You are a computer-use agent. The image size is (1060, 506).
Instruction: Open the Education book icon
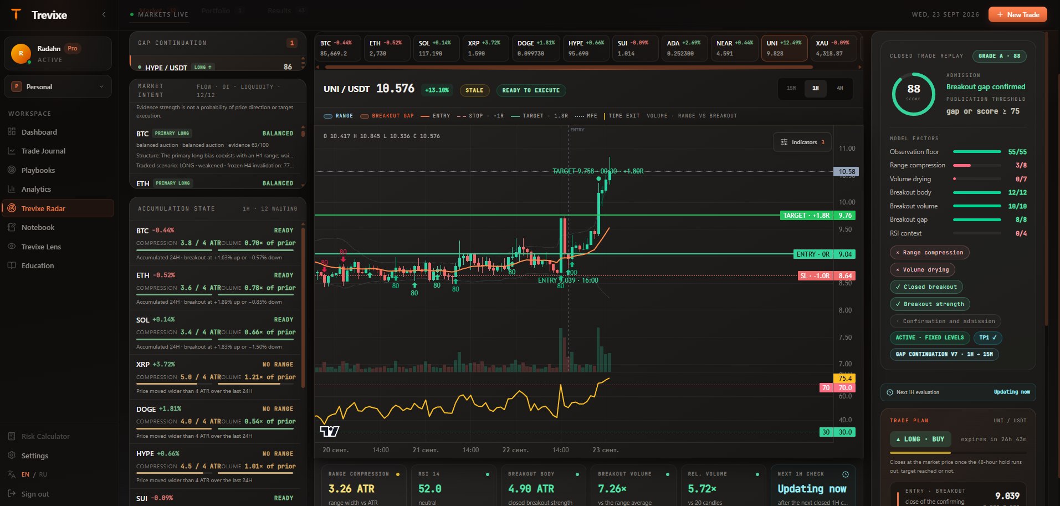click(12, 265)
